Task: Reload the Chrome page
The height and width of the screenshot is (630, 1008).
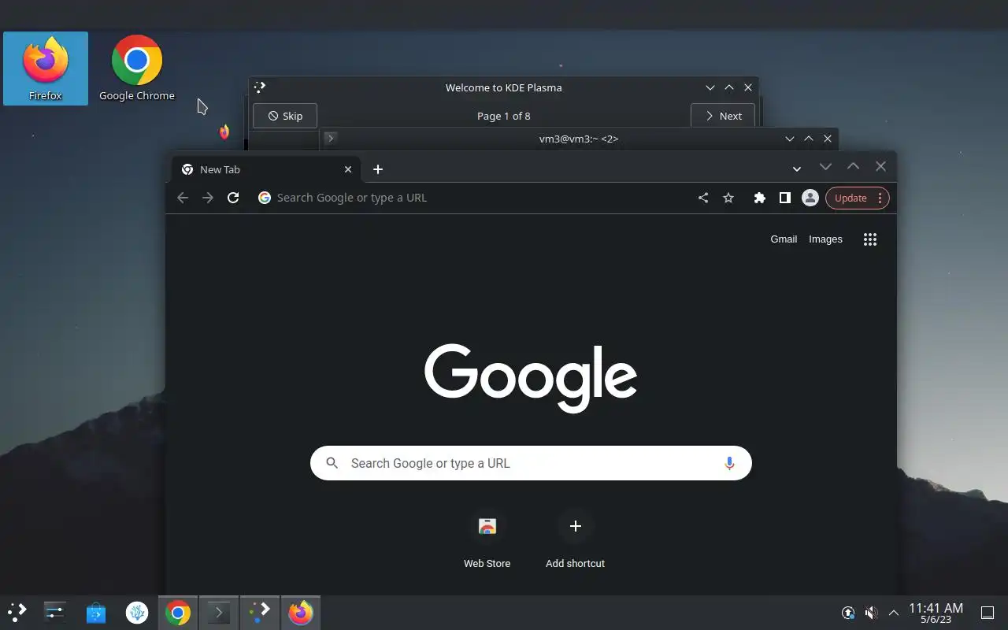Action: pos(233,198)
